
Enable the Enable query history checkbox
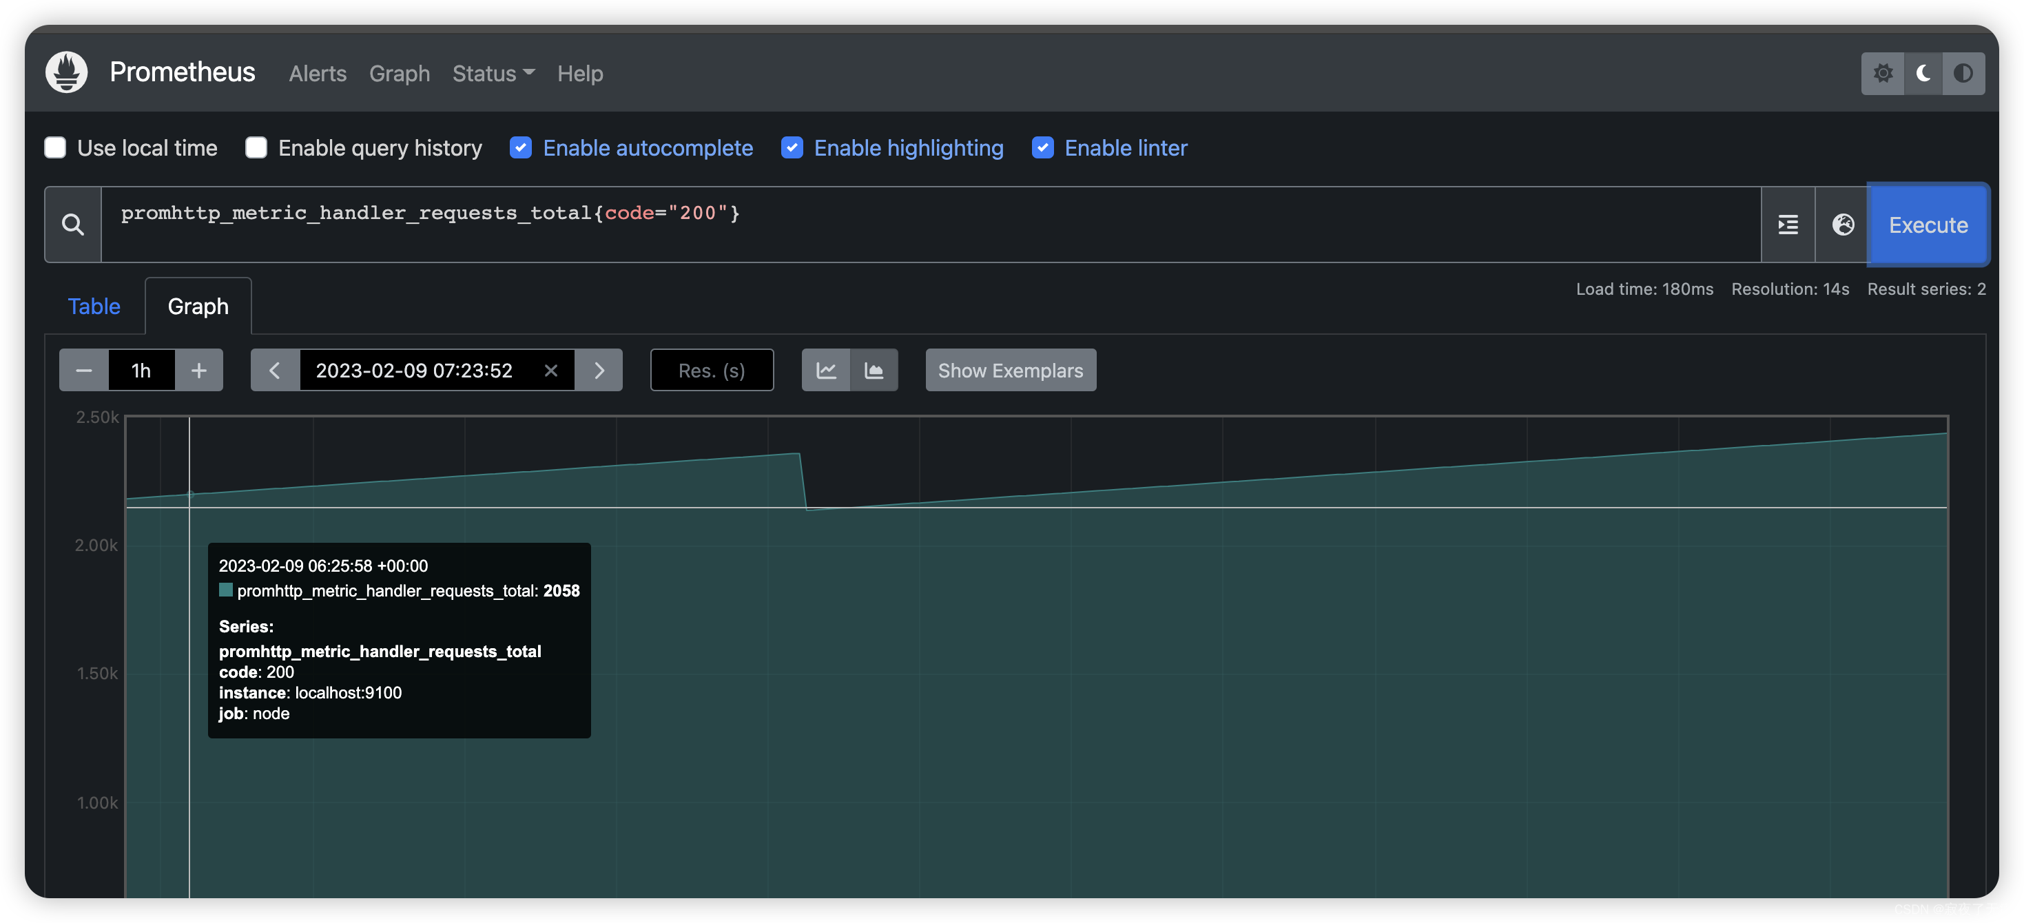click(x=256, y=147)
